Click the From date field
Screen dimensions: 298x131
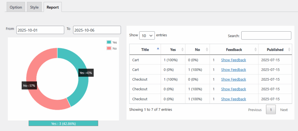point(40,30)
